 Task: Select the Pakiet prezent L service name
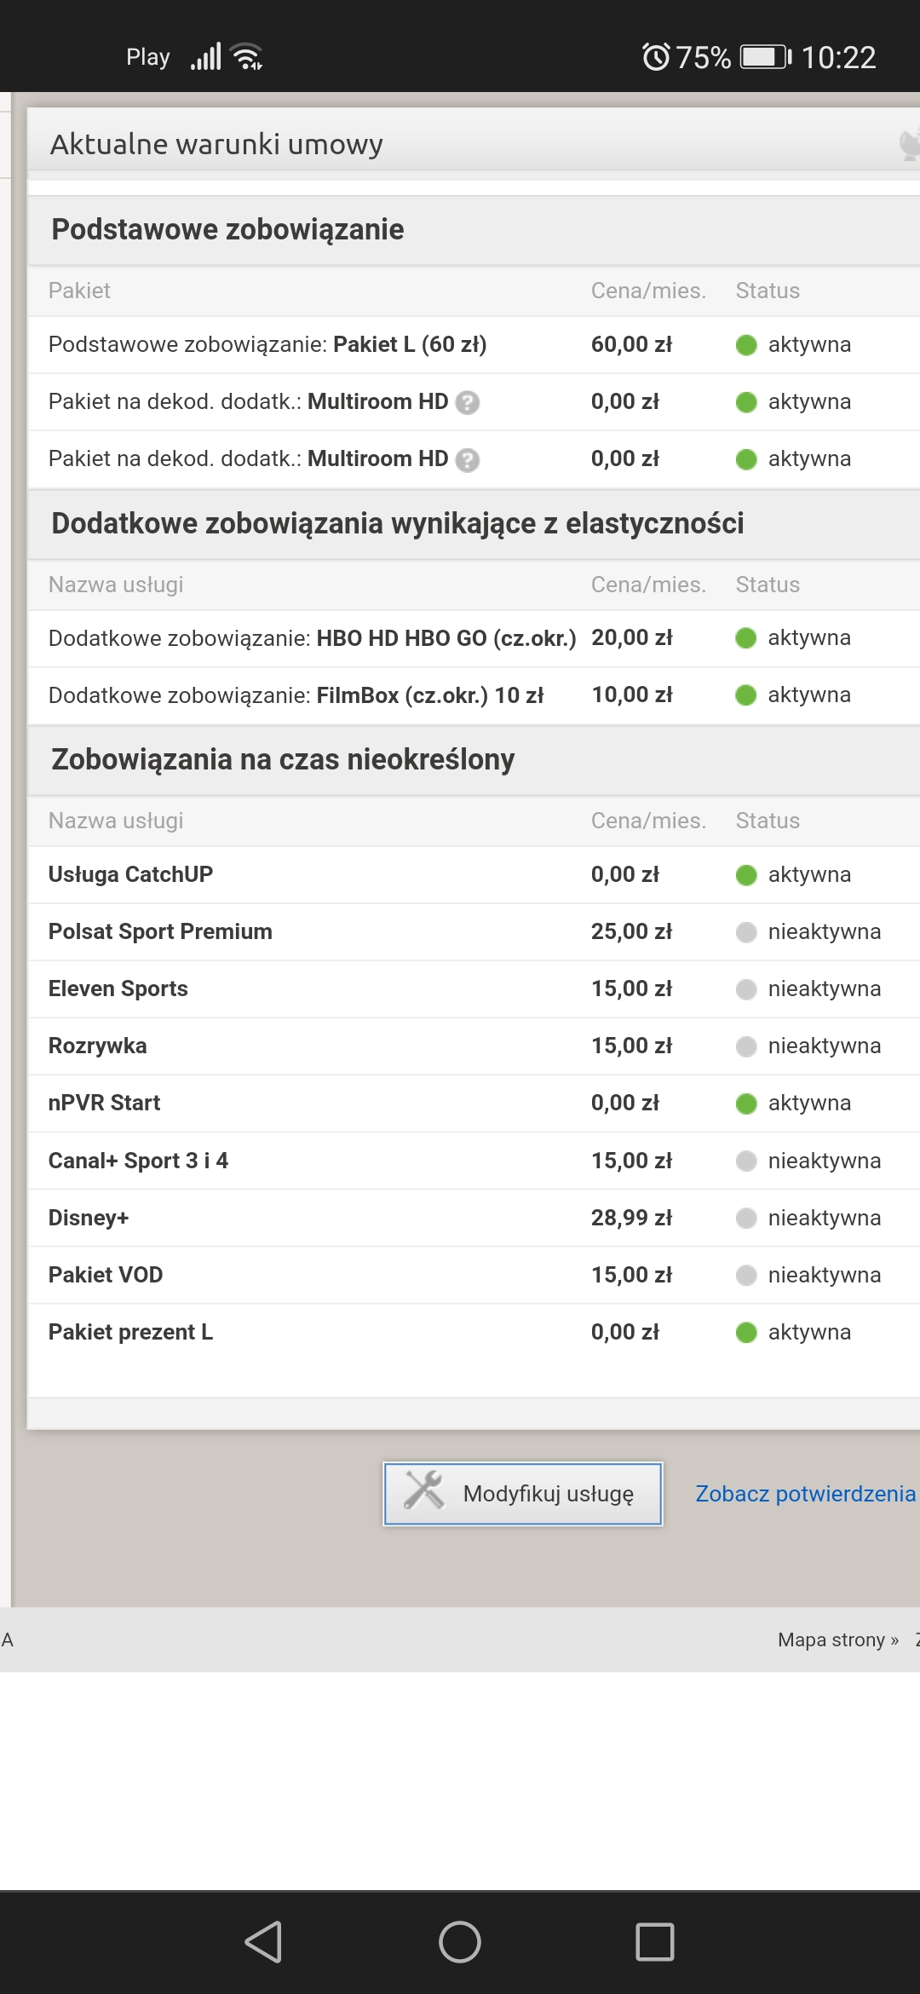[x=130, y=1332]
